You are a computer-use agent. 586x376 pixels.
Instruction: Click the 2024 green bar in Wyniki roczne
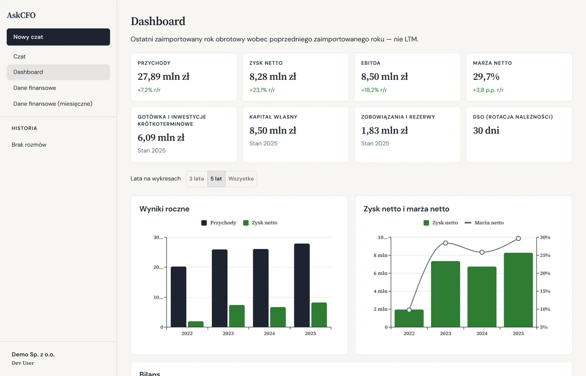pos(278,317)
